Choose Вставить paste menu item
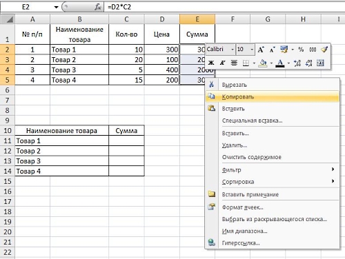The width and height of the screenshot is (345, 259). pos(273,109)
